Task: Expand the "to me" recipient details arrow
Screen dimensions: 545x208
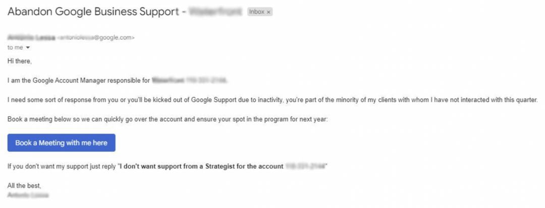Action: (x=28, y=48)
